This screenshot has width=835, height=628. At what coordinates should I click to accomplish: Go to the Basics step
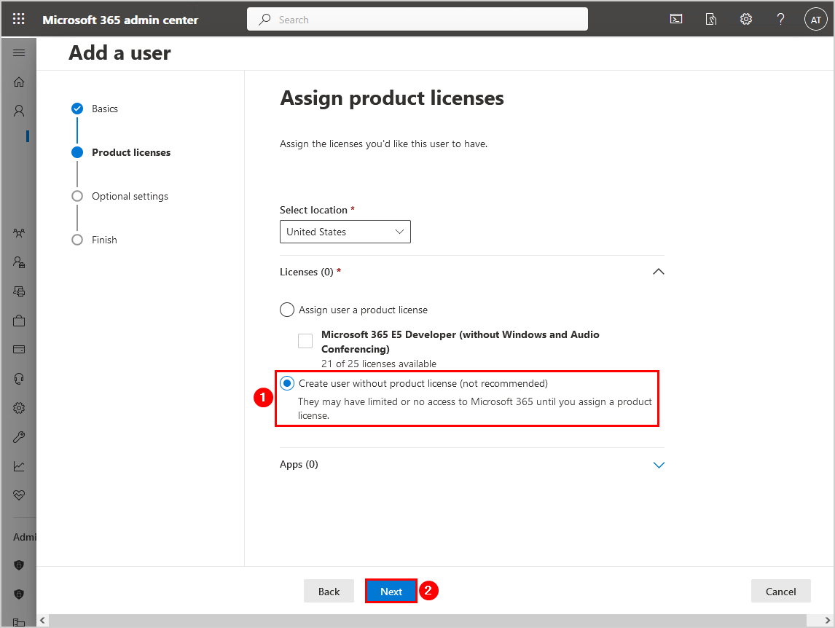point(104,109)
